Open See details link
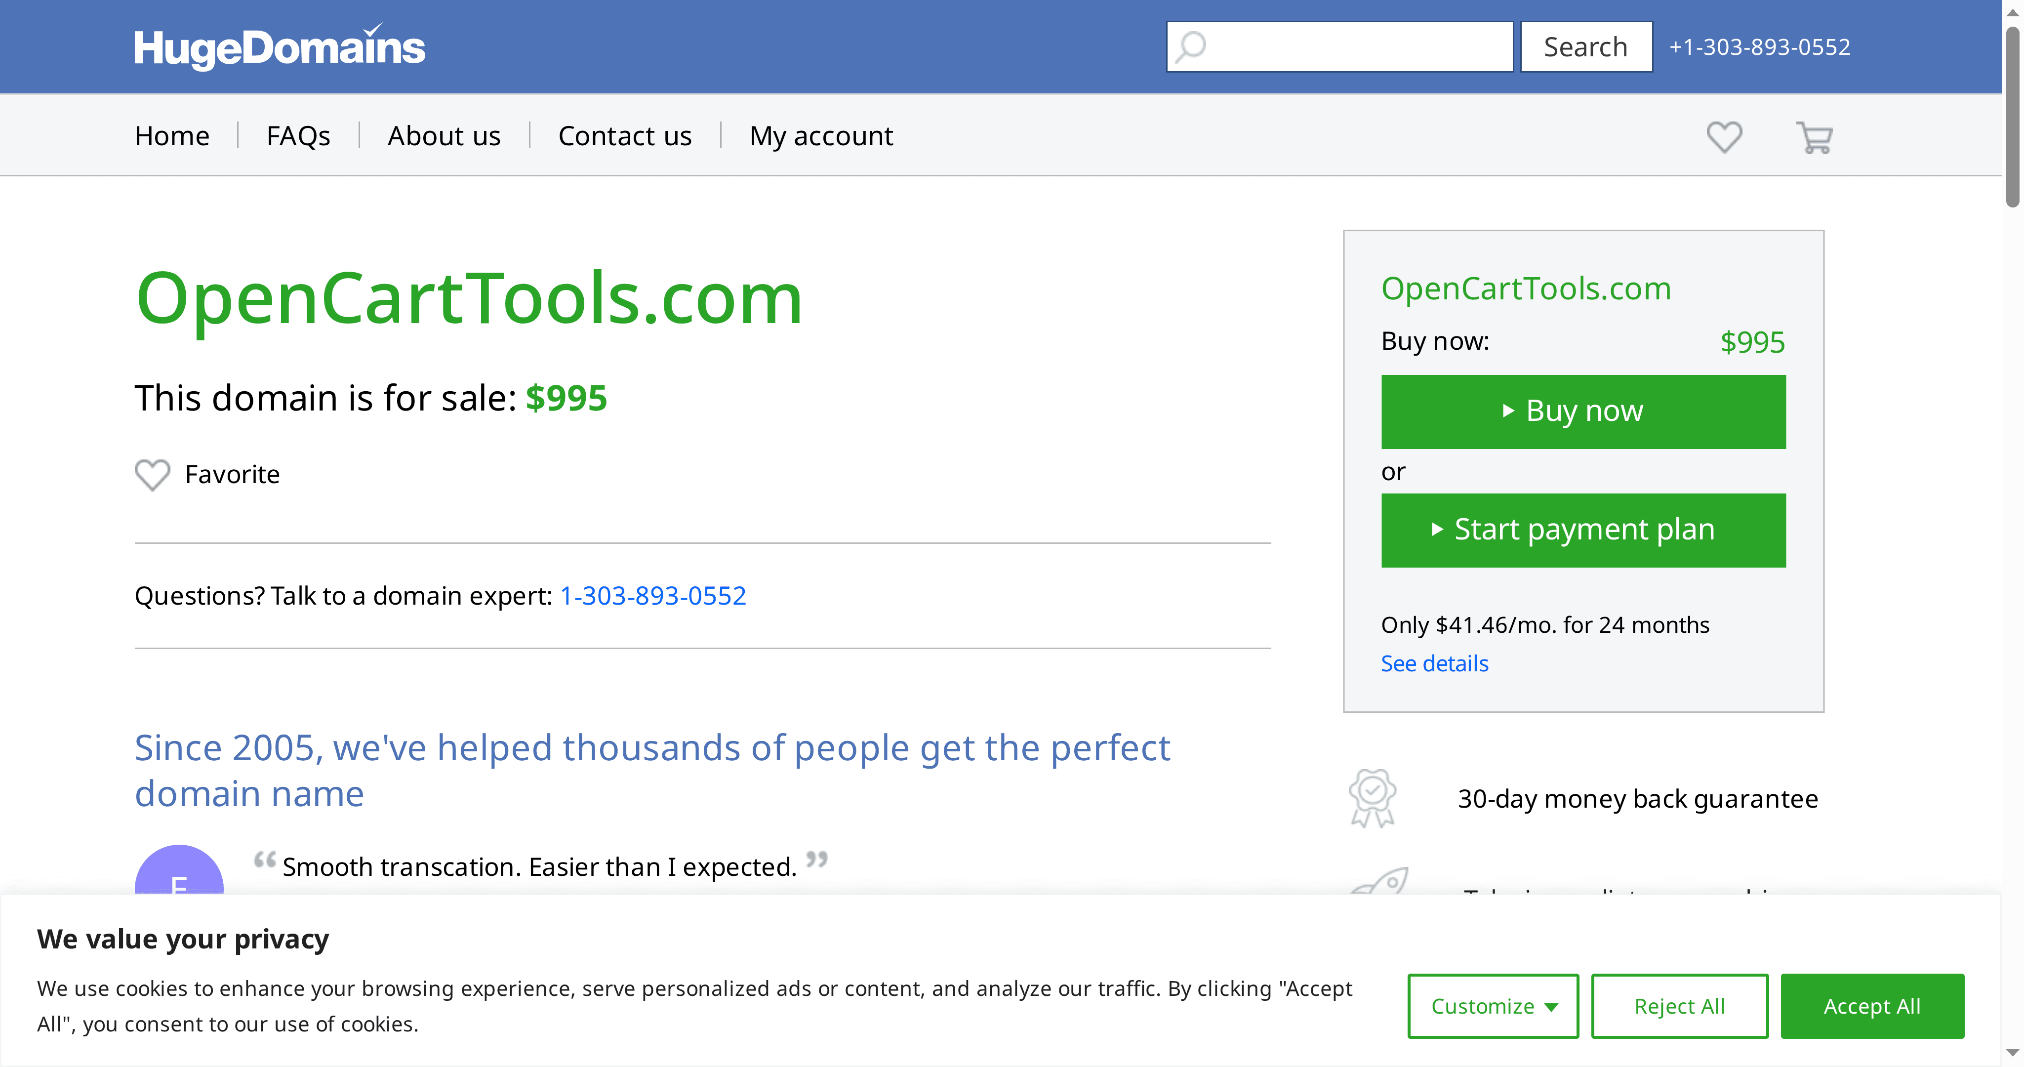Image resolution: width=2024 pixels, height=1067 pixels. pyautogui.click(x=1434, y=663)
